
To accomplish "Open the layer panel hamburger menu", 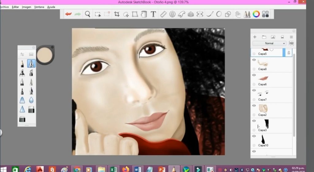I will (x=291, y=37).
